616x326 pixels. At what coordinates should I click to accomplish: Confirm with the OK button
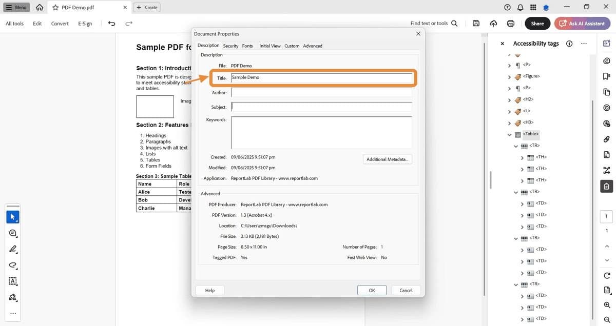pos(371,290)
